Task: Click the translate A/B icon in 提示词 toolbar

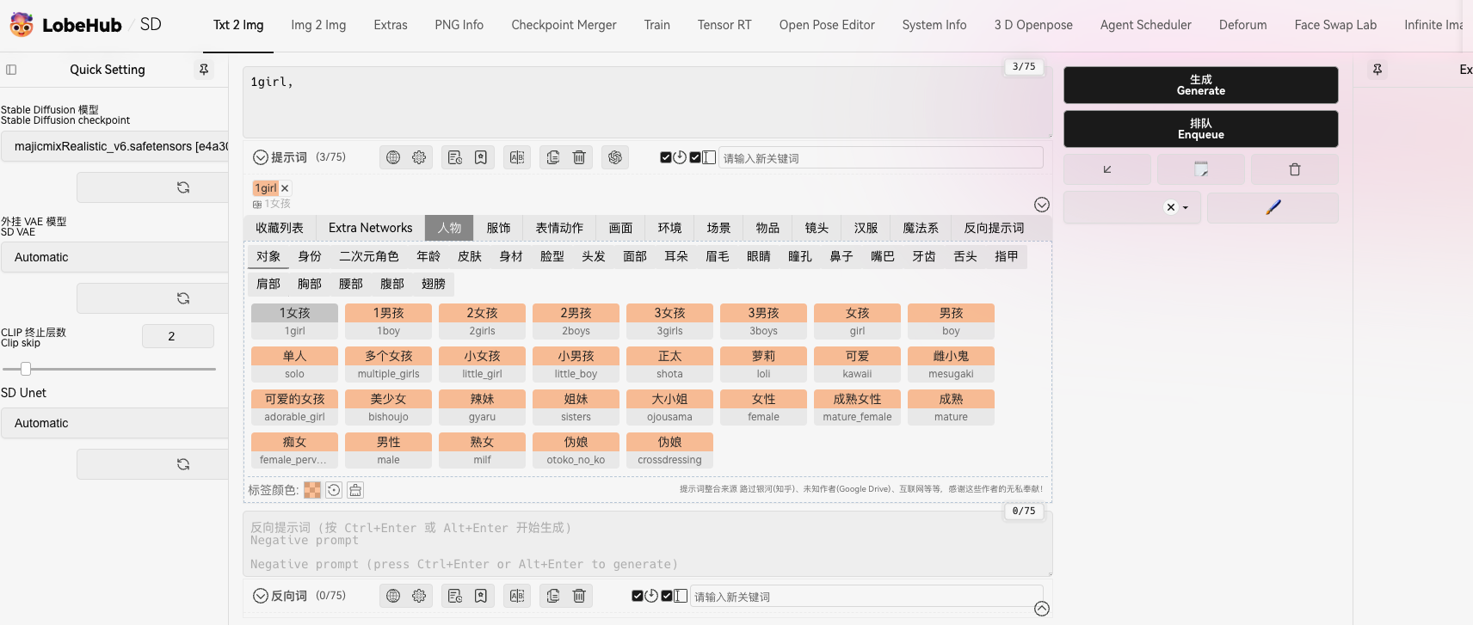Action: pos(517,157)
